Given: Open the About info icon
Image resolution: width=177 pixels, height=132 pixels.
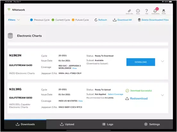Looking at the screenshot, I should [138, 11].
